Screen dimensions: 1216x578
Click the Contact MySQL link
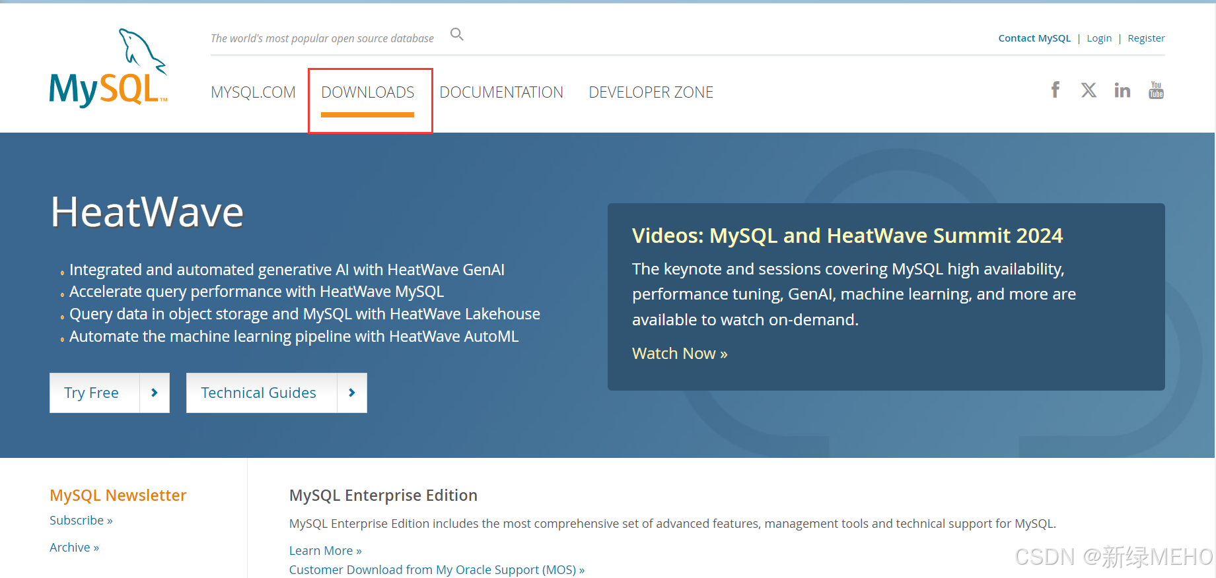point(1034,38)
